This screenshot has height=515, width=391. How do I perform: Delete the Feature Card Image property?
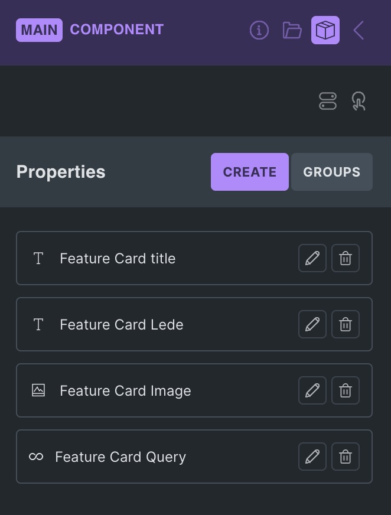coord(345,390)
